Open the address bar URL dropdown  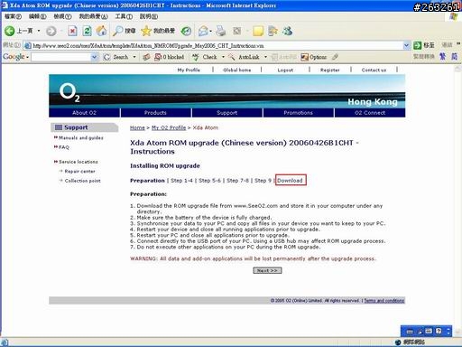click(406, 45)
